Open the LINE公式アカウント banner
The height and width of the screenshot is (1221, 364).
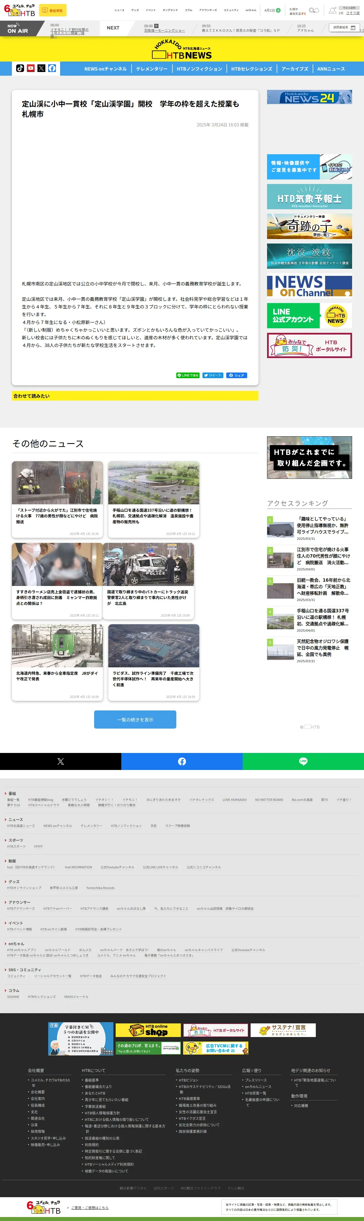pos(310,316)
